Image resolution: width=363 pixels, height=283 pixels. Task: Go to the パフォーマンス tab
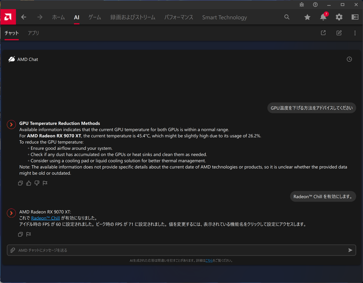[179, 17]
